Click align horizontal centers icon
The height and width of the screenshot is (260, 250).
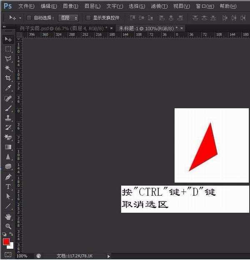click(171, 18)
